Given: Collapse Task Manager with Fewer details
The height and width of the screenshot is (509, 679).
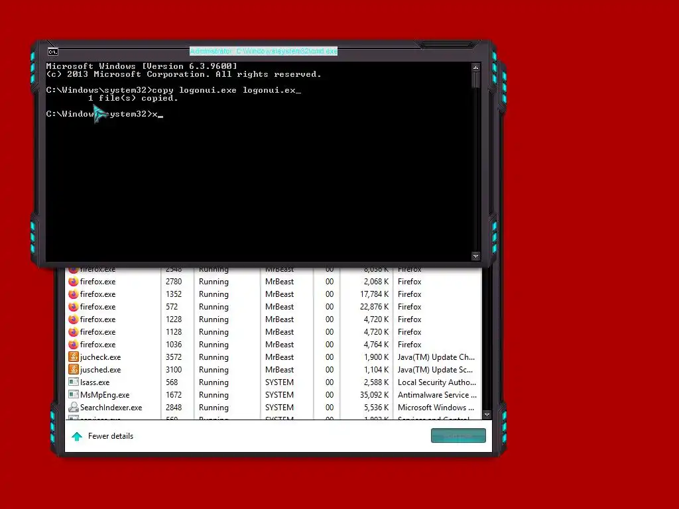Looking at the screenshot, I should [111, 436].
